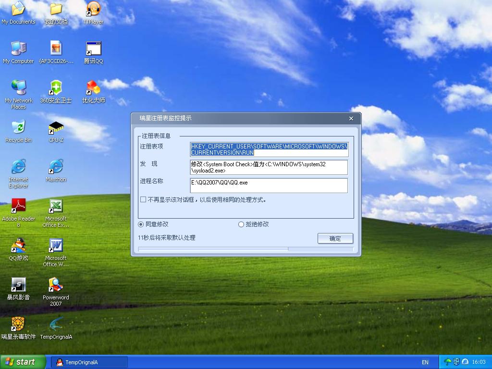This screenshot has width=492, height=369.
Task: Launch TTPlayer from the desktop
Action: click(93, 12)
